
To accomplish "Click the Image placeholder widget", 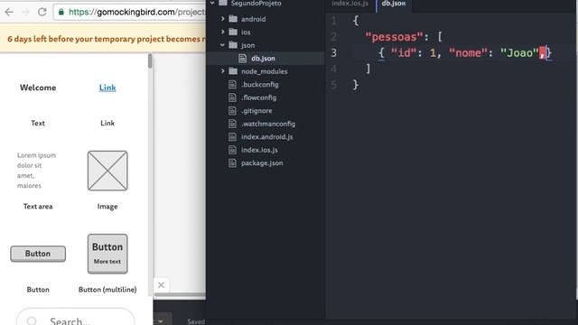I will pyautogui.click(x=107, y=171).
